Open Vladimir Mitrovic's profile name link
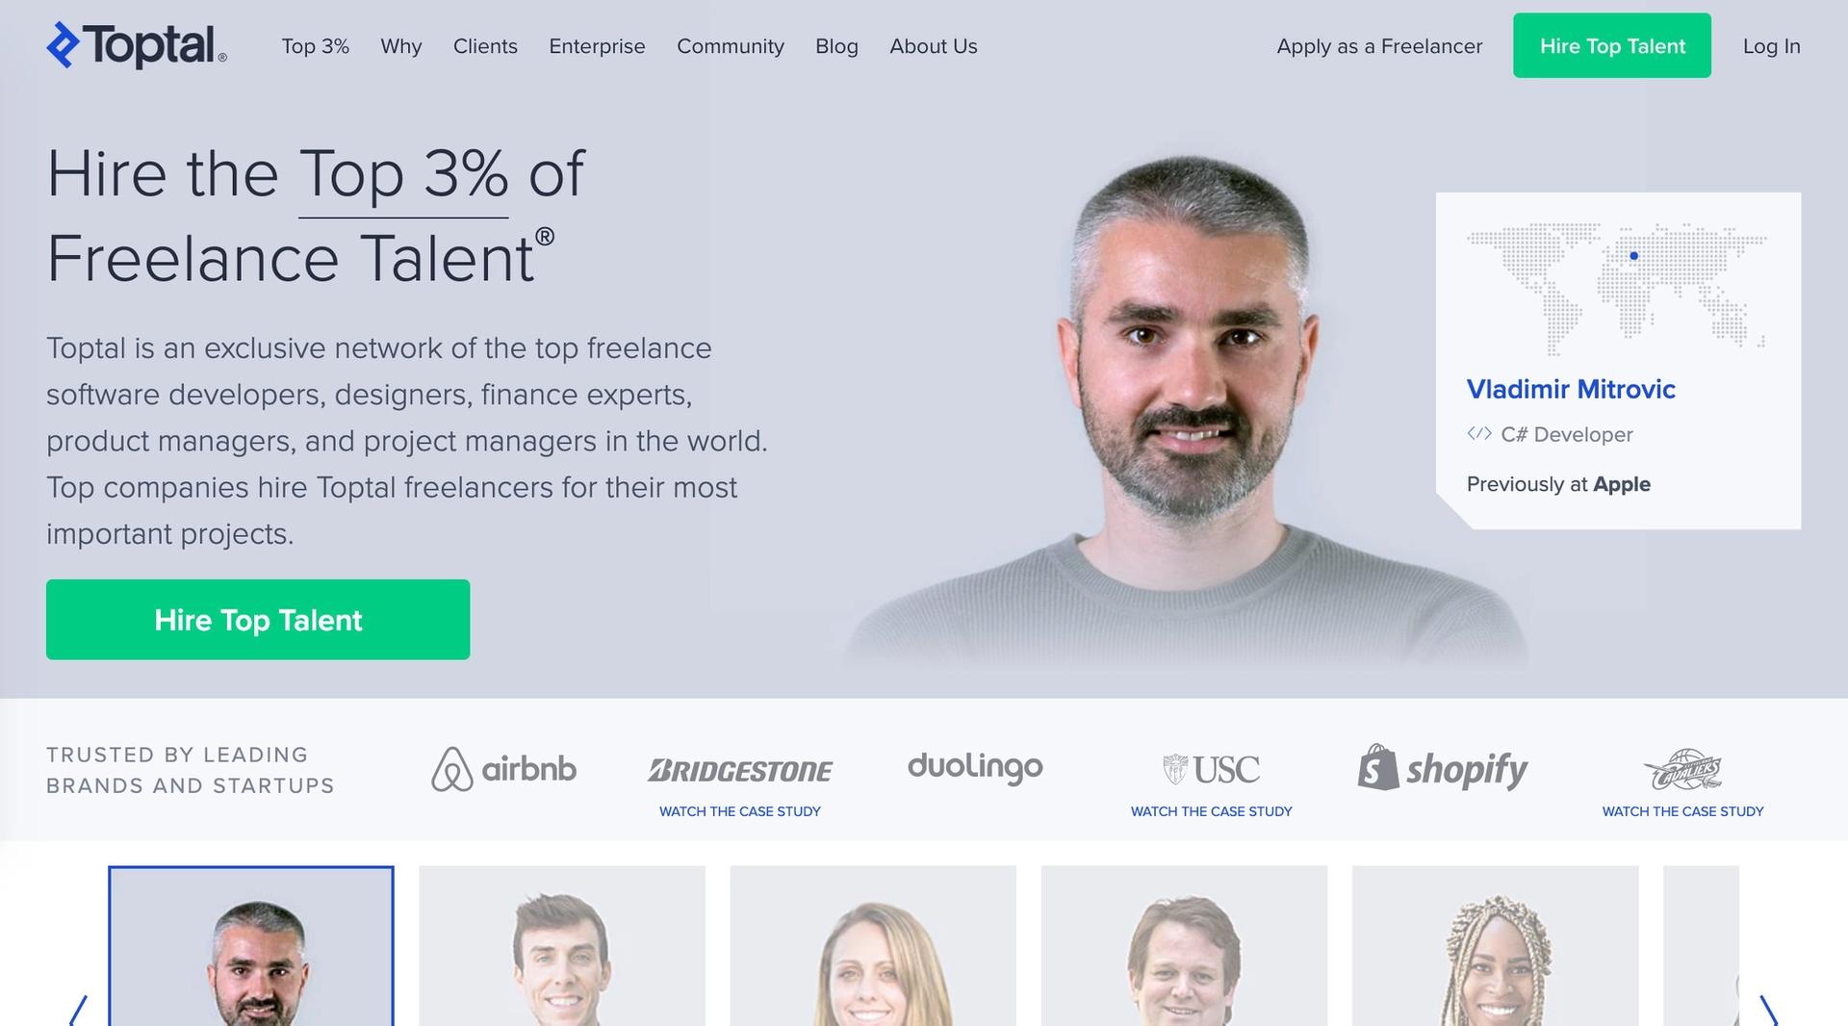 [x=1571, y=389]
